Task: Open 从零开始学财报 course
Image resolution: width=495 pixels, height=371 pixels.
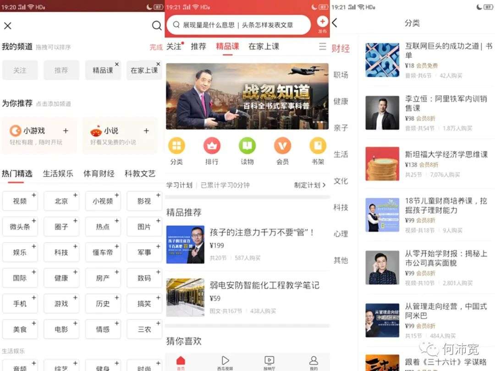Action: pyautogui.click(x=429, y=268)
